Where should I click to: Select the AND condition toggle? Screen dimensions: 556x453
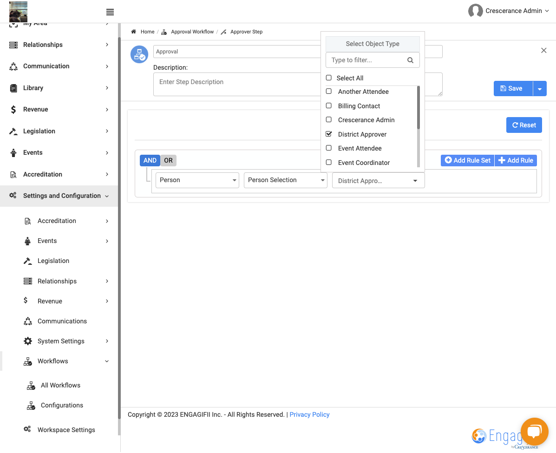[150, 160]
